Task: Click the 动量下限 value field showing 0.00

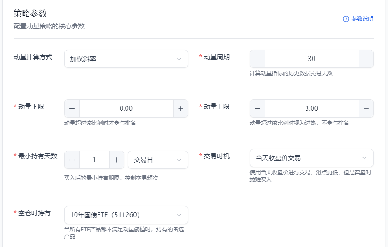Action: point(126,108)
